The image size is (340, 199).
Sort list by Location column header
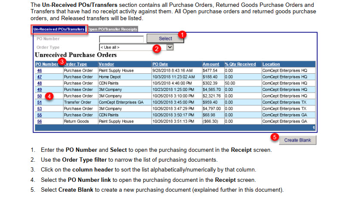click(x=271, y=64)
